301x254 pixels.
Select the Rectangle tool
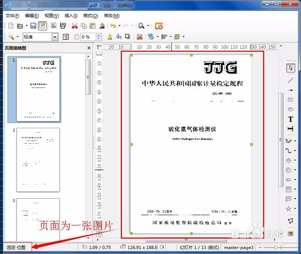[x=290, y=100]
